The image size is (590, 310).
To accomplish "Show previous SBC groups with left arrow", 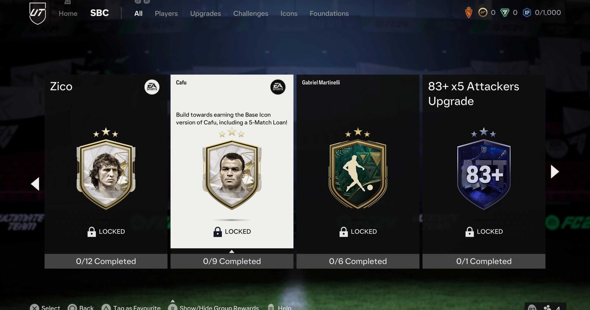I will 35,184.
